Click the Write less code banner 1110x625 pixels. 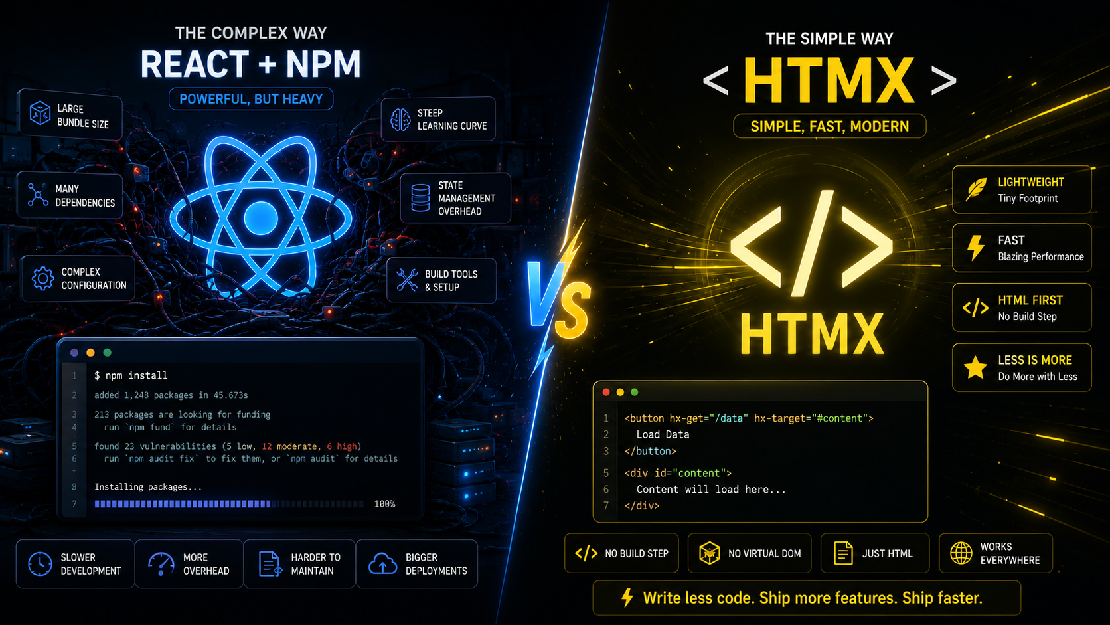click(806, 598)
